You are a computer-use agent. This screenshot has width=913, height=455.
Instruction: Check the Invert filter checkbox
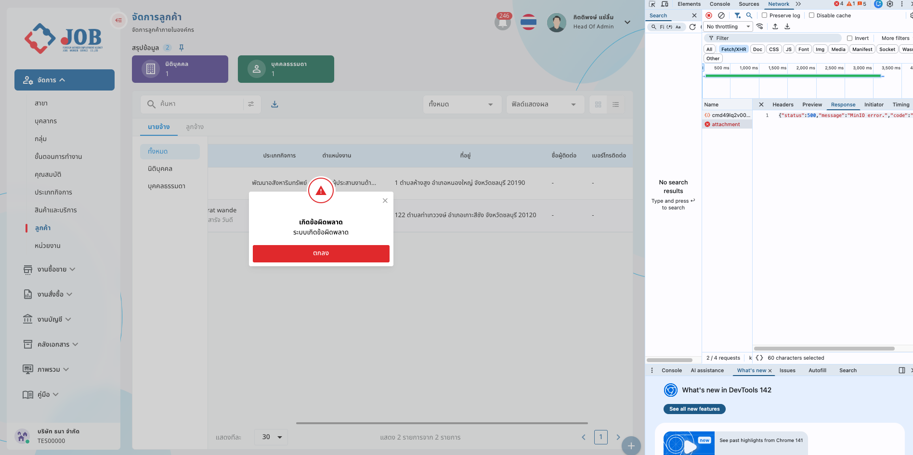[849, 38]
